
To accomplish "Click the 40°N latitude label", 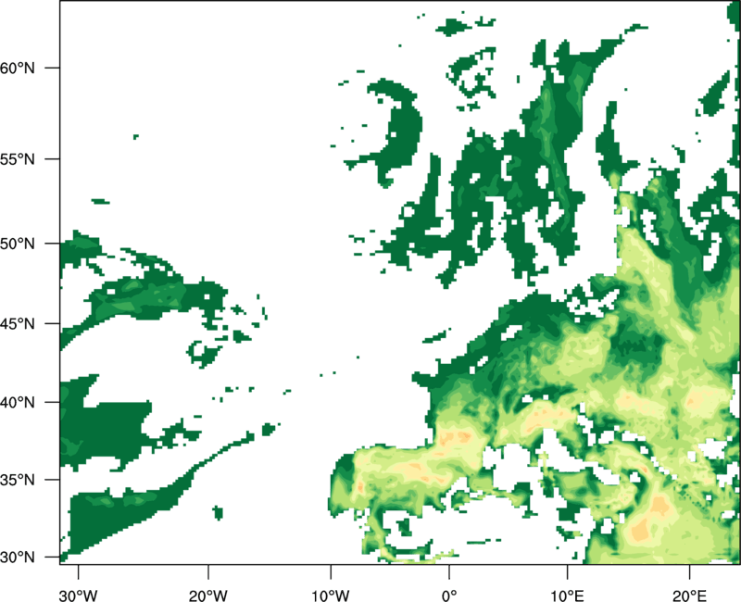I will coord(18,403).
